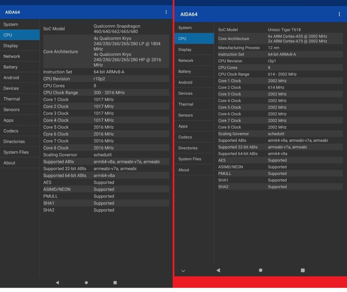347x292 pixels.
Task: Tap recent apps square on left device
Action: (x=115, y=283)
